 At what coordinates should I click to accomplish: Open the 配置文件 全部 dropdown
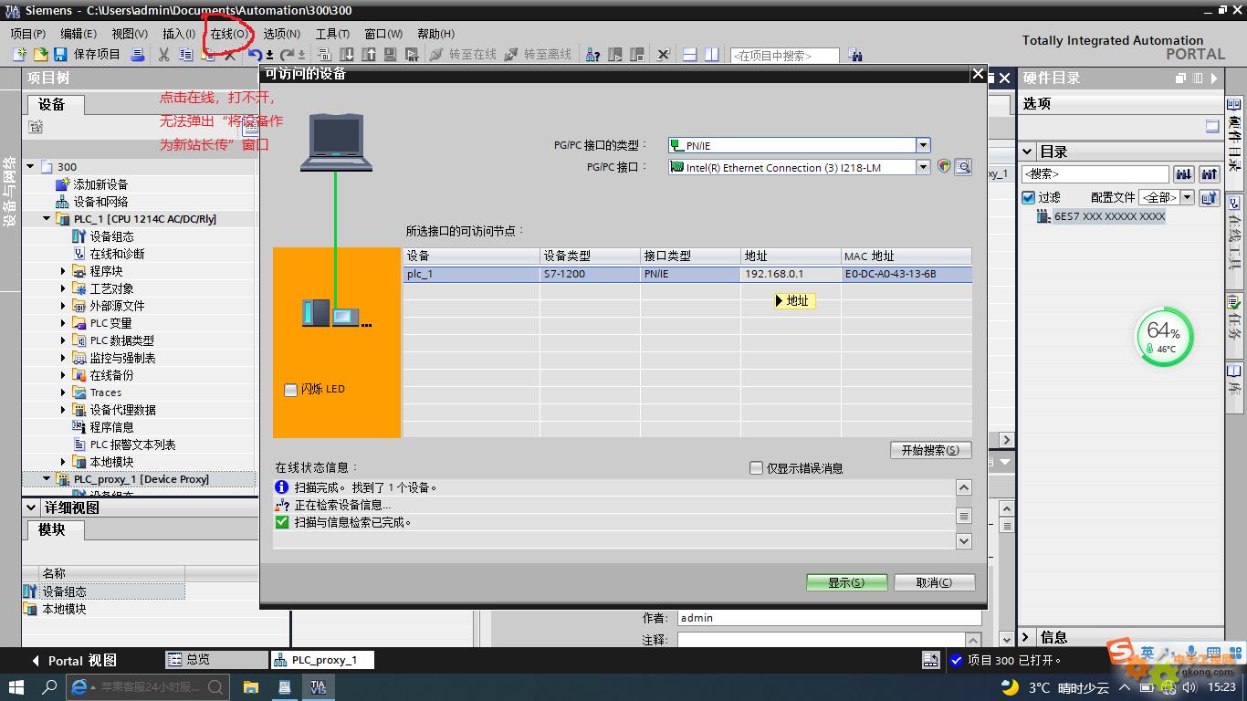(1187, 197)
